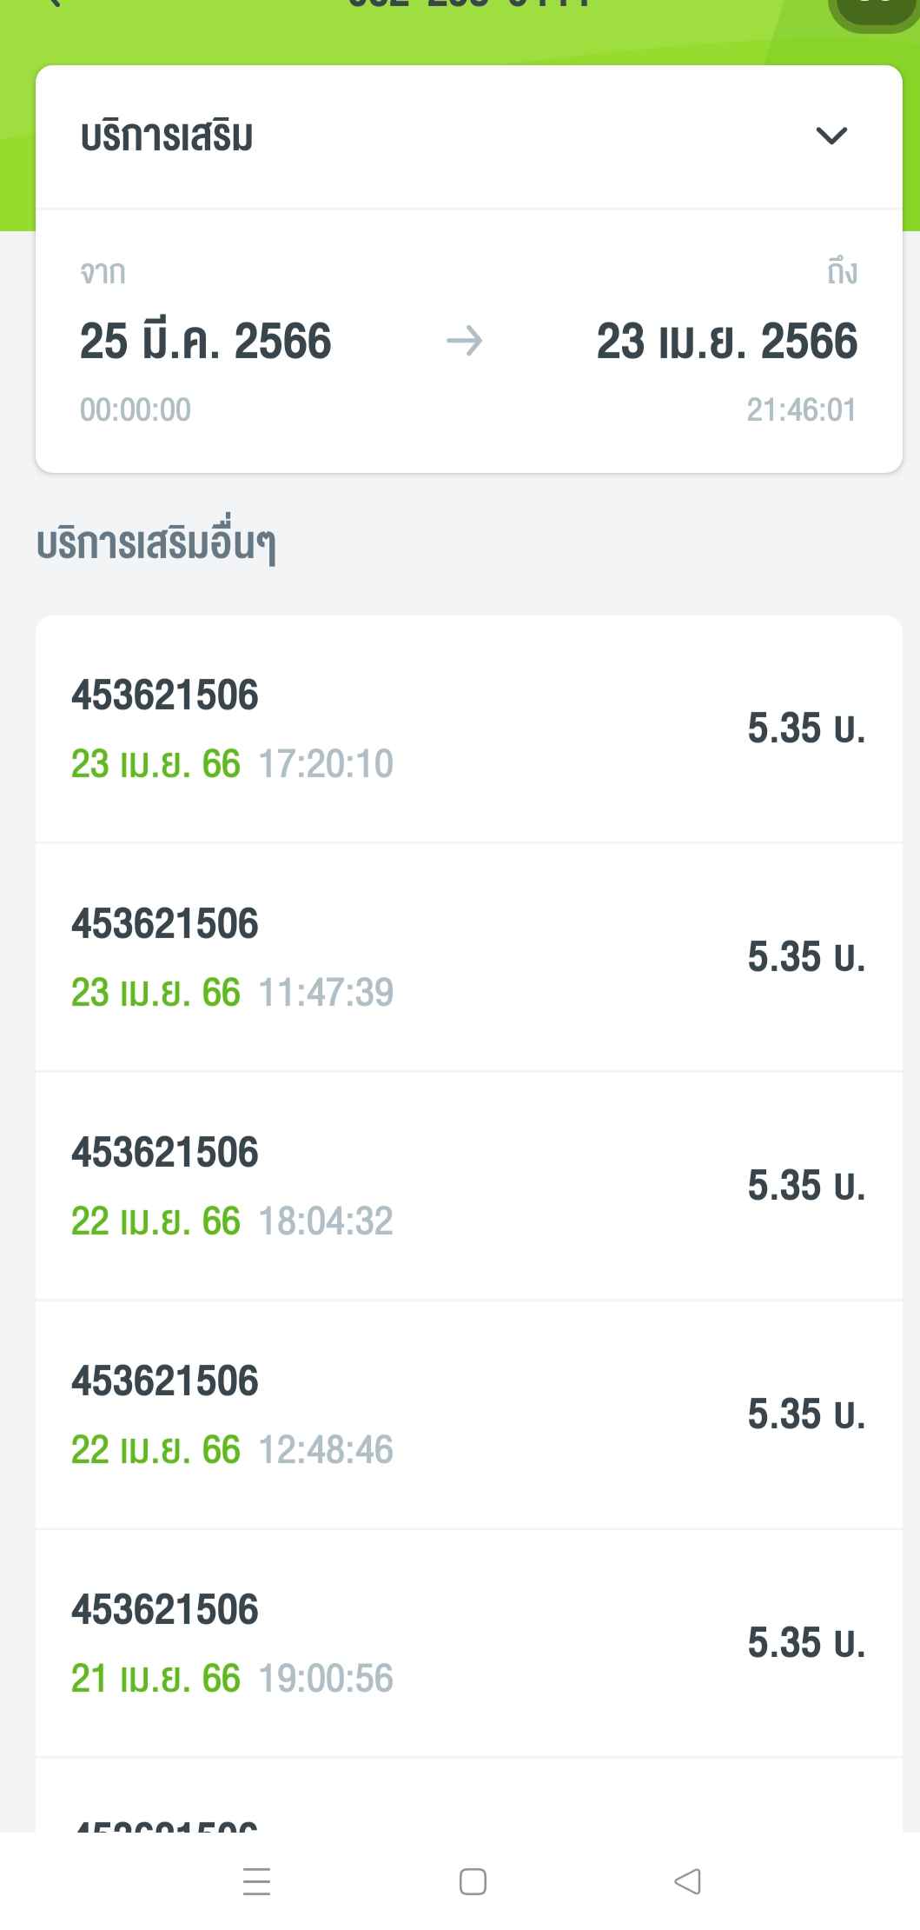Open the 23 เม.ย. 66 17:20:10 transaction

click(x=468, y=729)
